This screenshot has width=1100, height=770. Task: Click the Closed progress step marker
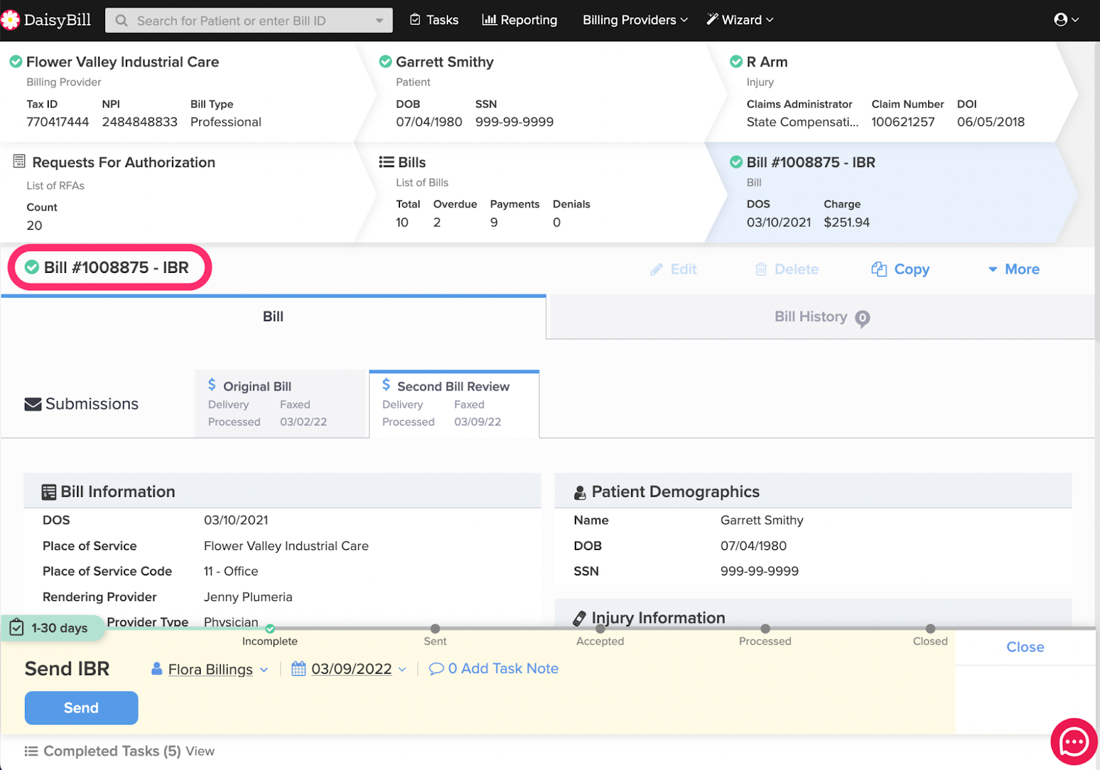pos(930,628)
